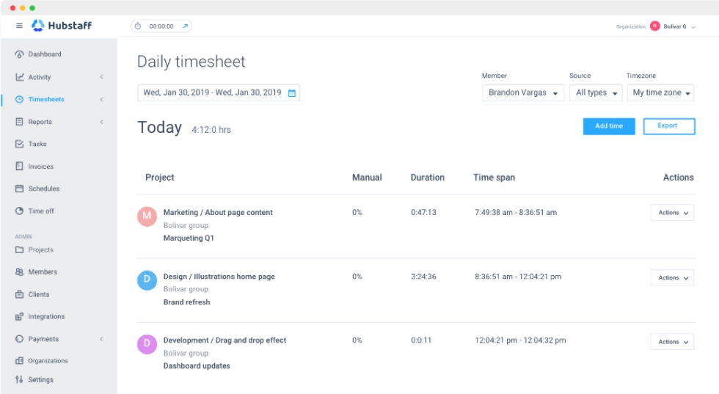
Task: Expand the Payments submenu chevron
Action: coord(102,339)
